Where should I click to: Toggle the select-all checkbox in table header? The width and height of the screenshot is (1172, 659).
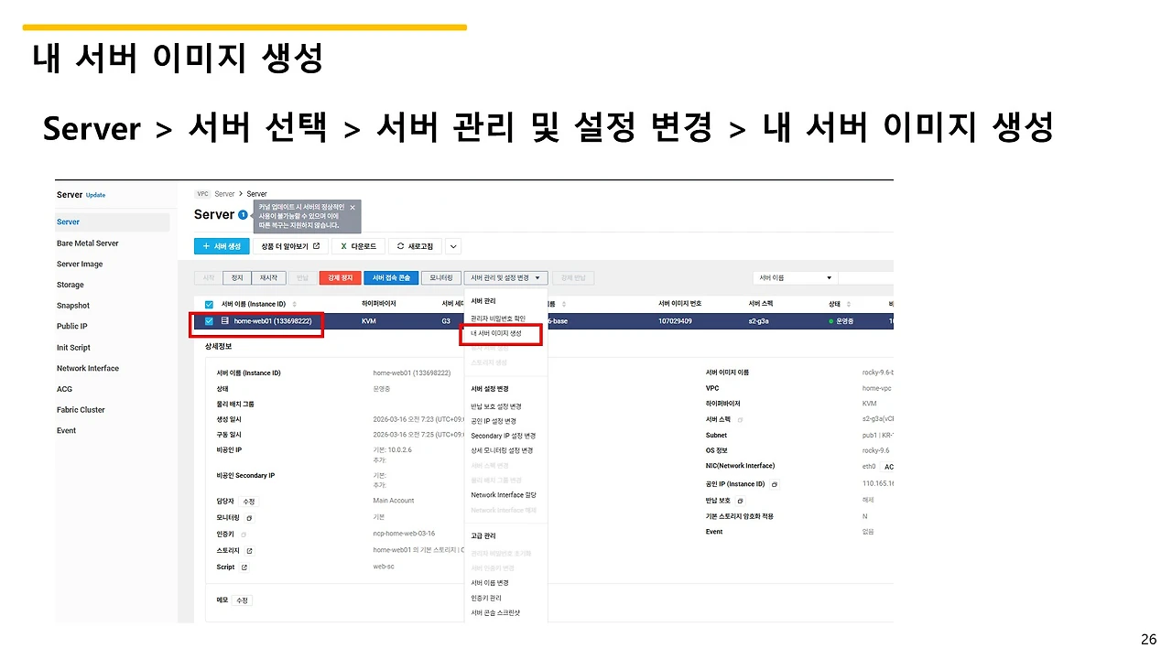pos(209,304)
